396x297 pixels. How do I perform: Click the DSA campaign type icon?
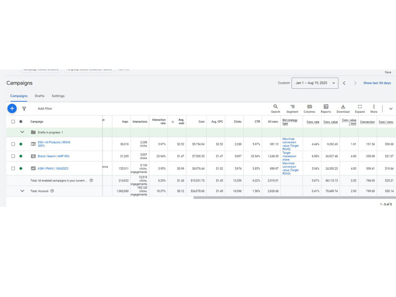coord(33,144)
